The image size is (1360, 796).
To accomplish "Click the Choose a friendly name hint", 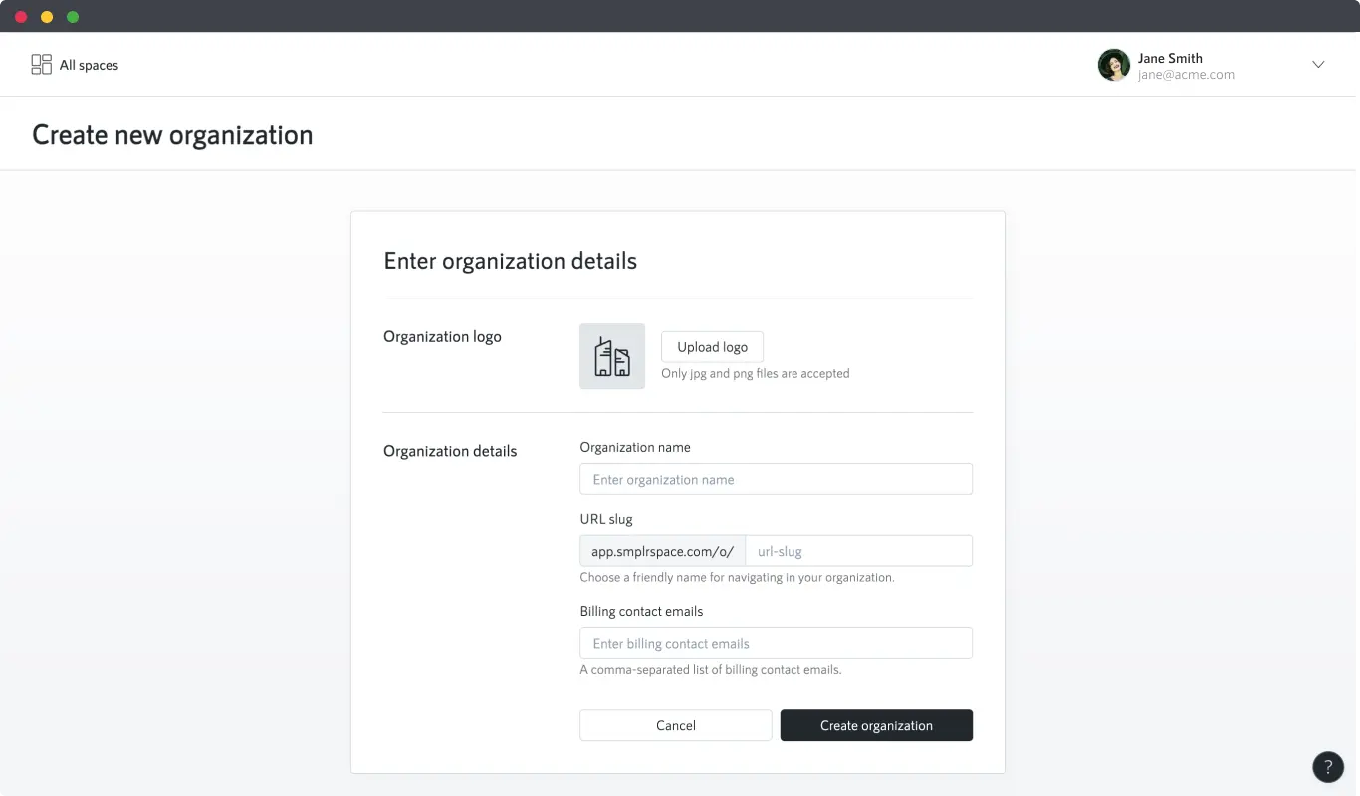I will coord(737,577).
